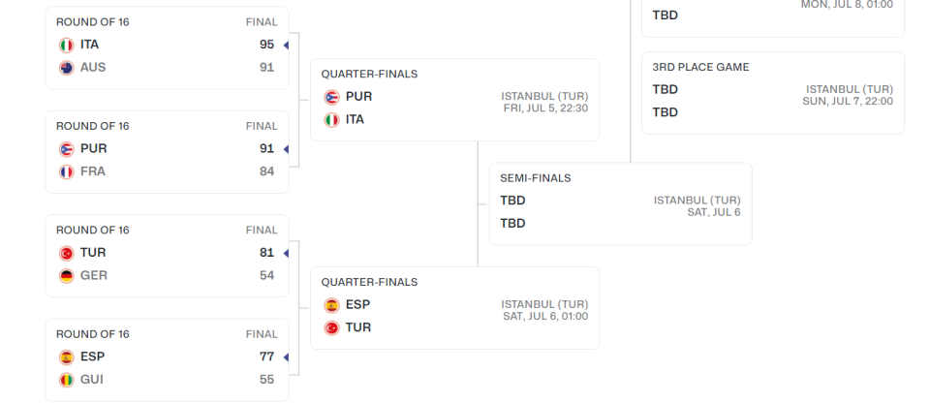Click GER team name in Round of 16
Screen dimensions: 930x403
coord(94,275)
